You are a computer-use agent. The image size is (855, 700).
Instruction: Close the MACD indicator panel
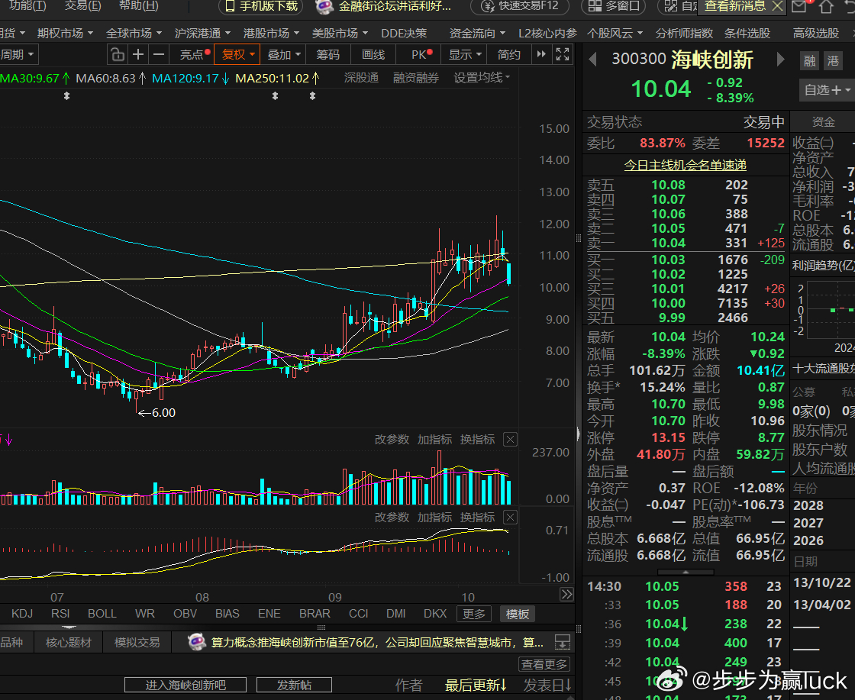(510, 518)
